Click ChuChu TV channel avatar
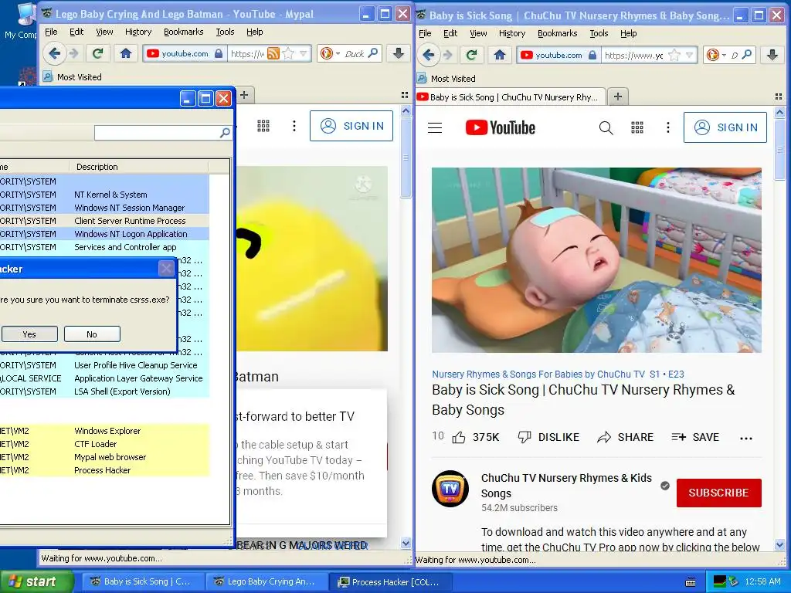This screenshot has height=593, width=791. coord(450,489)
